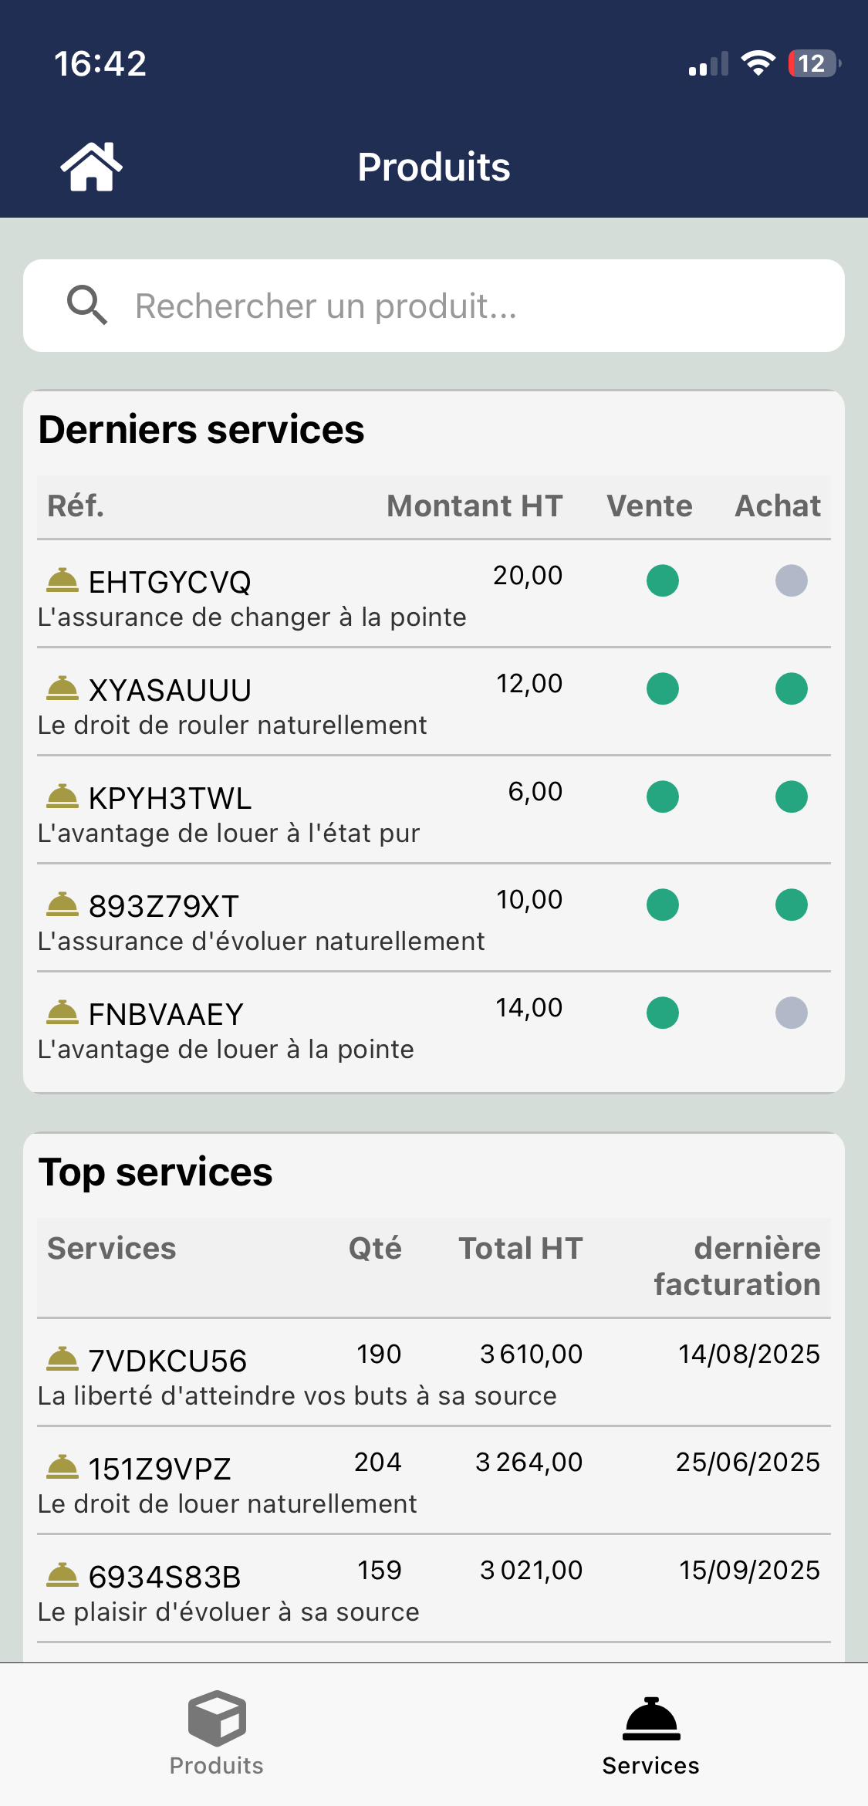Check the battery indicator in status bar

click(x=812, y=63)
